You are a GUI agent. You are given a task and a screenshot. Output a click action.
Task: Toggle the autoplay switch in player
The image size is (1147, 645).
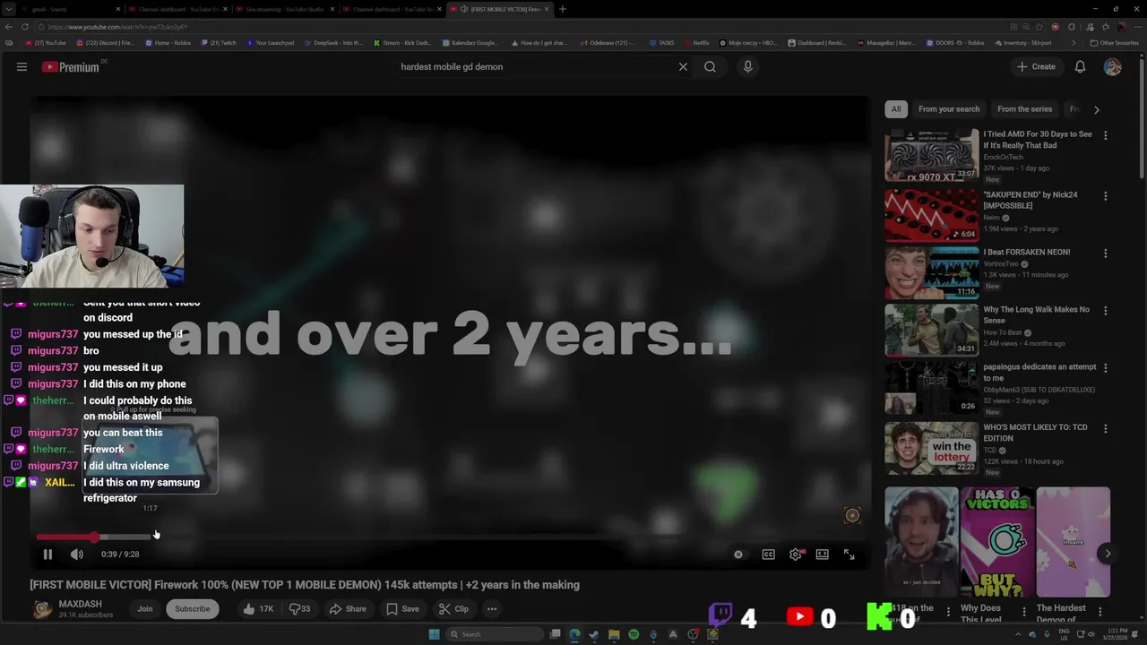point(738,555)
